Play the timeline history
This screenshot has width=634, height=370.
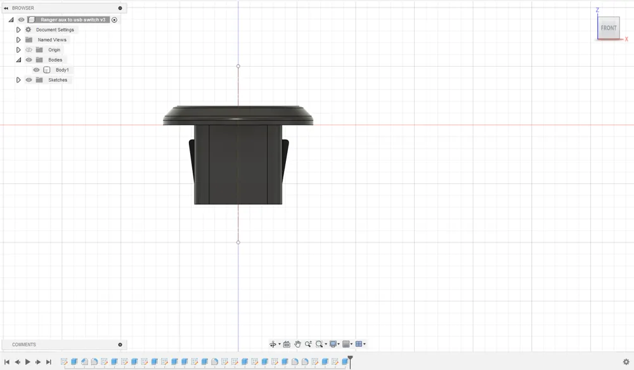tap(27, 362)
